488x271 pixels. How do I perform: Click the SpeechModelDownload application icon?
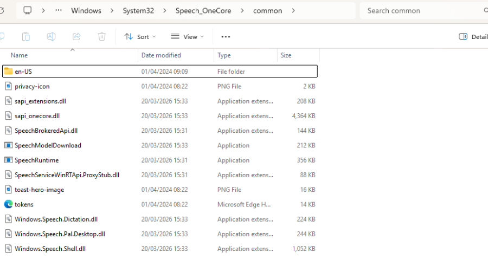tap(8, 145)
